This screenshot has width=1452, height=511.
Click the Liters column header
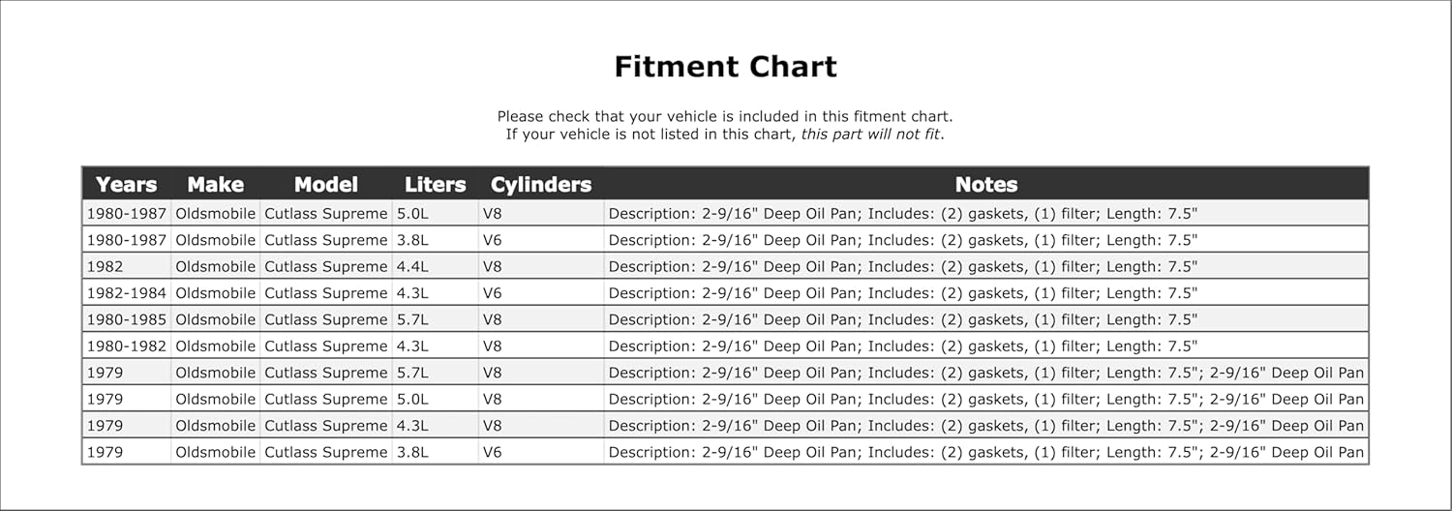(x=435, y=184)
